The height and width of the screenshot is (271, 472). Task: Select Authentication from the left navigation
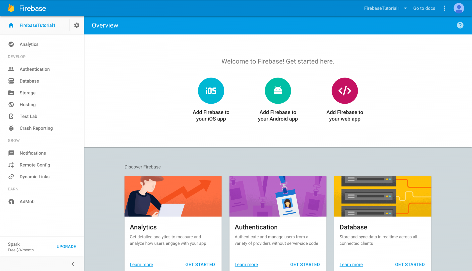point(35,69)
